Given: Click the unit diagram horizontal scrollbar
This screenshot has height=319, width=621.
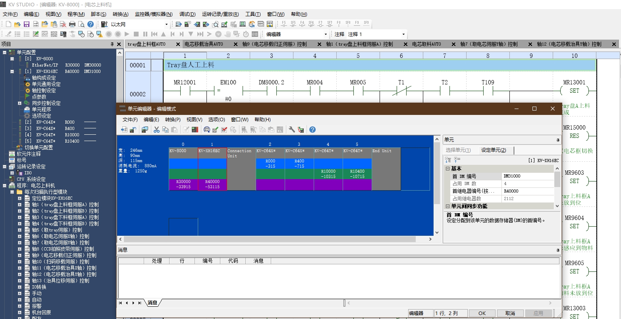Looking at the screenshot, I should (x=269, y=239).
